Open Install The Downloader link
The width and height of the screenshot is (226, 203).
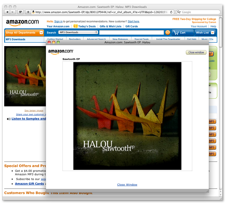click(x=168, y=39)
